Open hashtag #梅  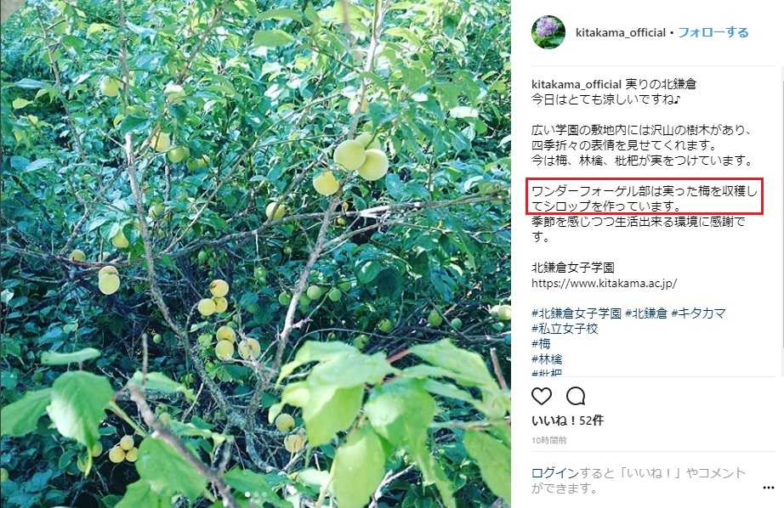(x=541, y=344)
